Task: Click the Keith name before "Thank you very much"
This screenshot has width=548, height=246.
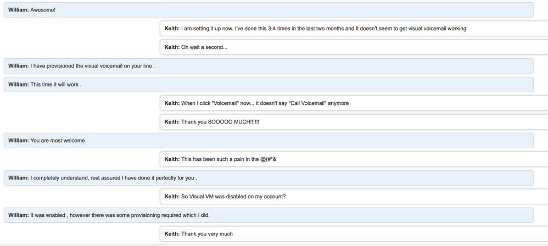Action: [172, 234]
